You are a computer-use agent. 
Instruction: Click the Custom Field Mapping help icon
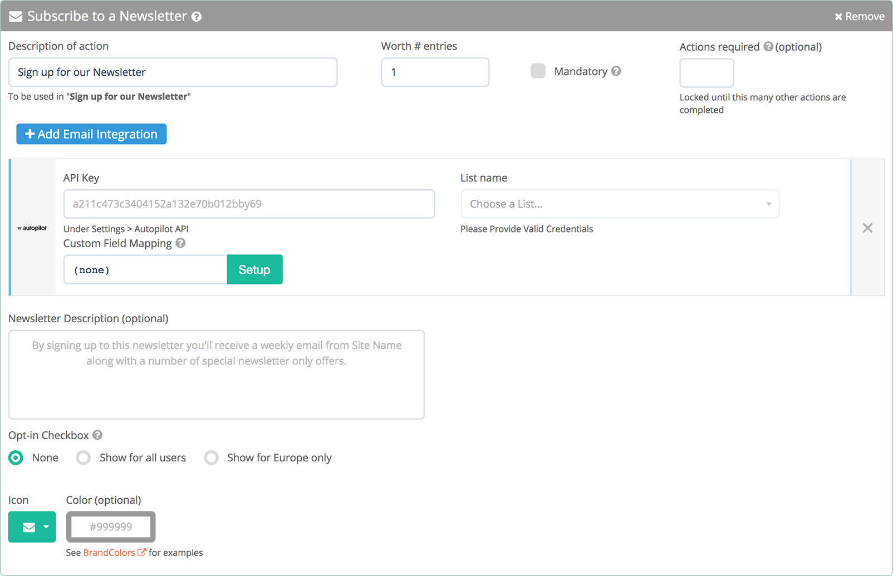pos(180,243)
